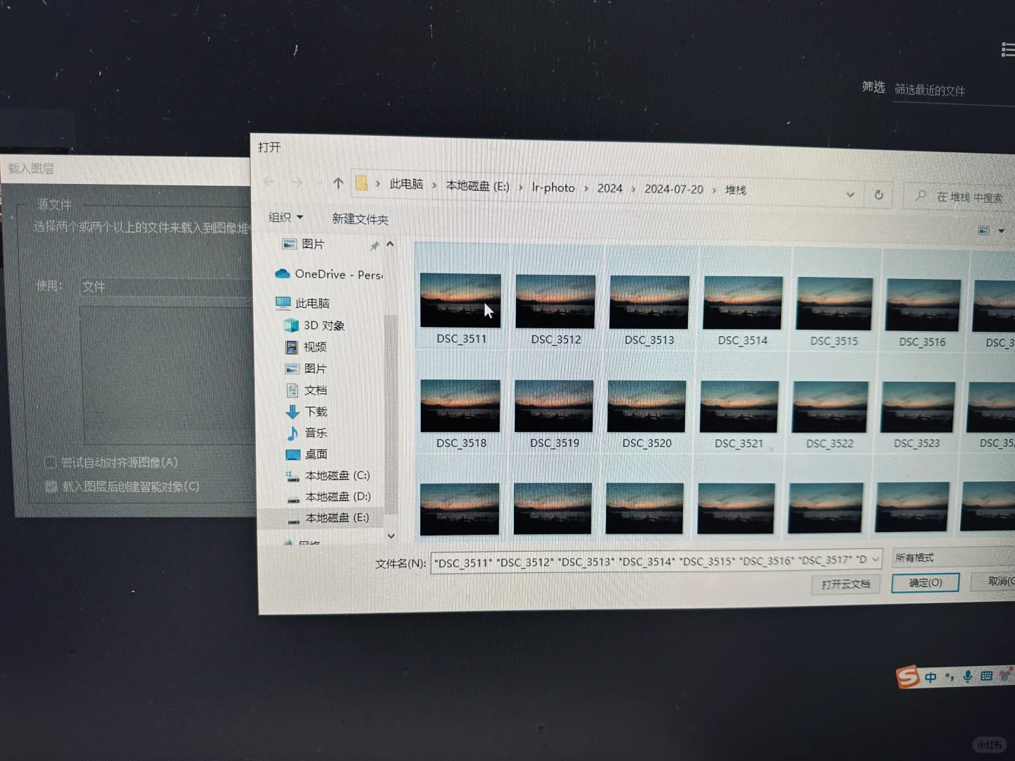Activate the Sogou voice input microphone
This screenshot has height=761, width=1015.
pyautogui.click(x=968, y=676)
